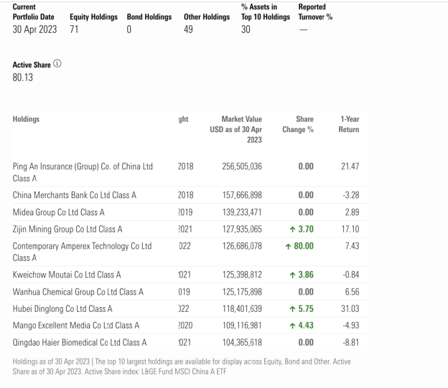Click 1-year return 21.47

[350, 166]
